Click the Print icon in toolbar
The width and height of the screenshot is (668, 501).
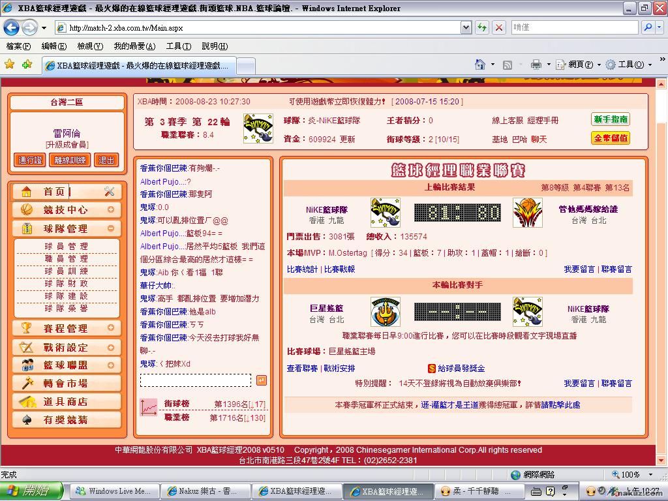coord(536,65)
